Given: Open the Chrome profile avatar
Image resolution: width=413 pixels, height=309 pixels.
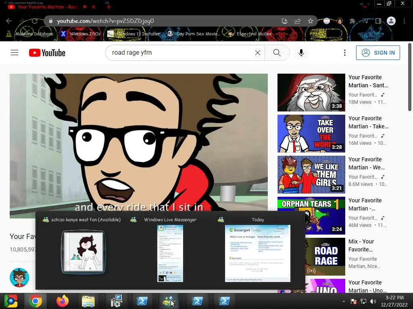Looking at the screenshot, I should pyautogui.click(x=391, y=21).
